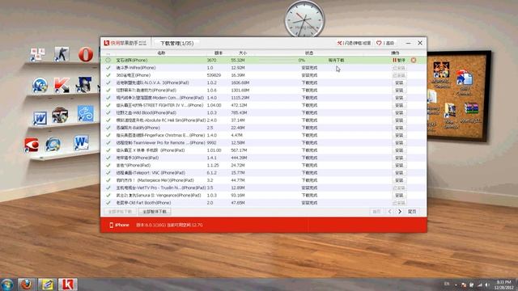Click version value 1.04.00
The height and width of the screenshot is (291, 518).
214,105
